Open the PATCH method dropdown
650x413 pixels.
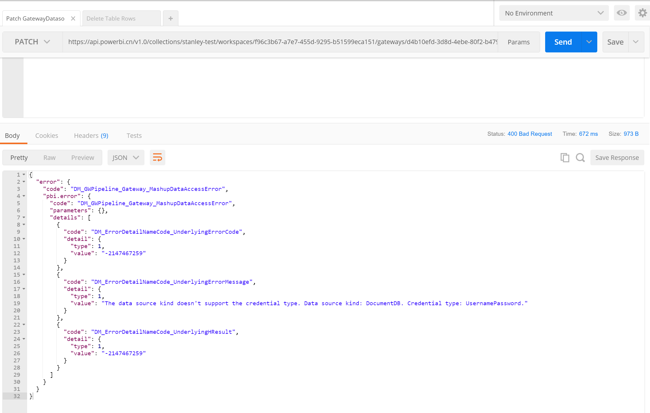tap(32, 42)
